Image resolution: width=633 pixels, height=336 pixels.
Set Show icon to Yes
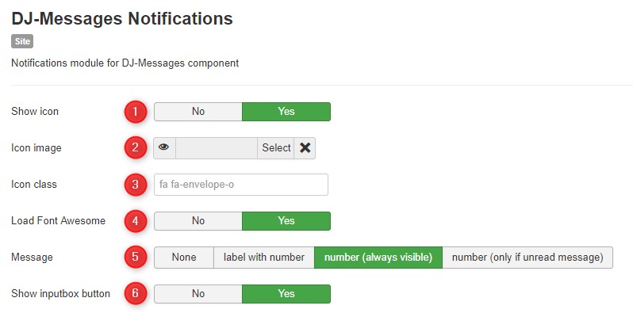tap(286, 112)
